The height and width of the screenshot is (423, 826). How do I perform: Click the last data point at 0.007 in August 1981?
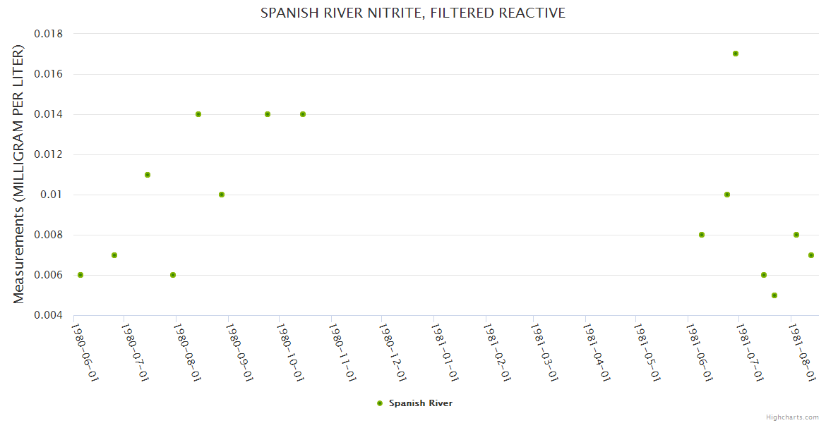pyautogui.click(x=811, y=255)
